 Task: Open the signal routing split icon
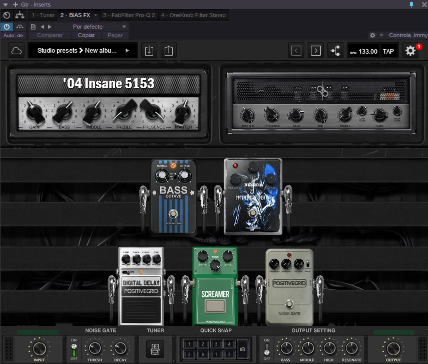click(335, 51)
